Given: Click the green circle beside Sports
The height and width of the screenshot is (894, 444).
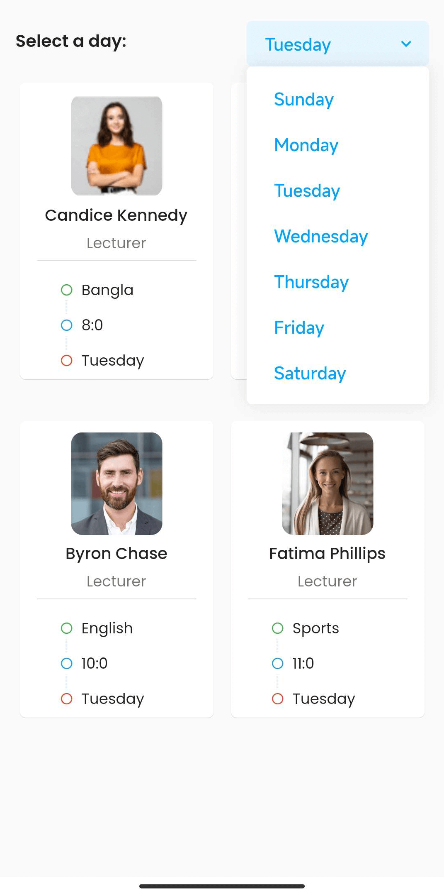Looking at the screenshot, I should (278, 628).
